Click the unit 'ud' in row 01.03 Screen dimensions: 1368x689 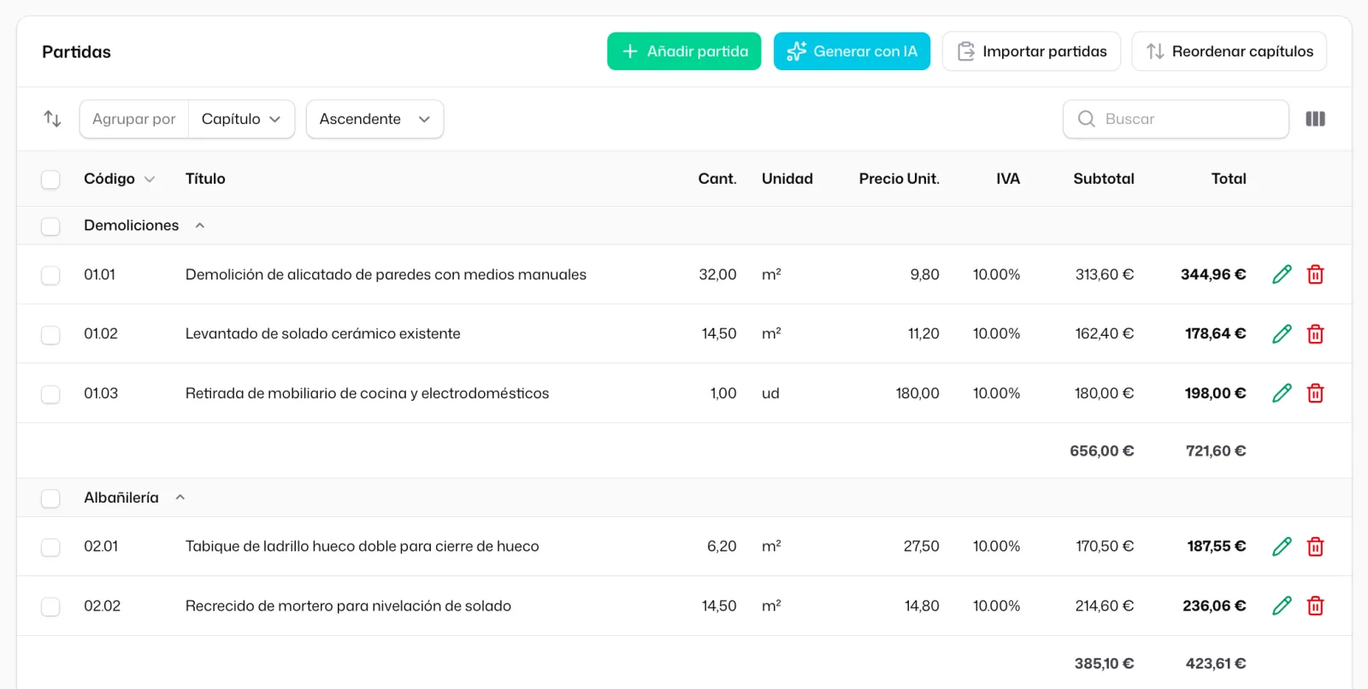coord(770,393)
